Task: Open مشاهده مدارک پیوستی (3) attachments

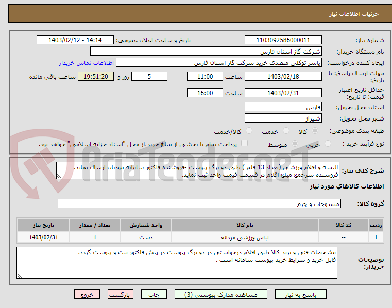Action: 221,294
